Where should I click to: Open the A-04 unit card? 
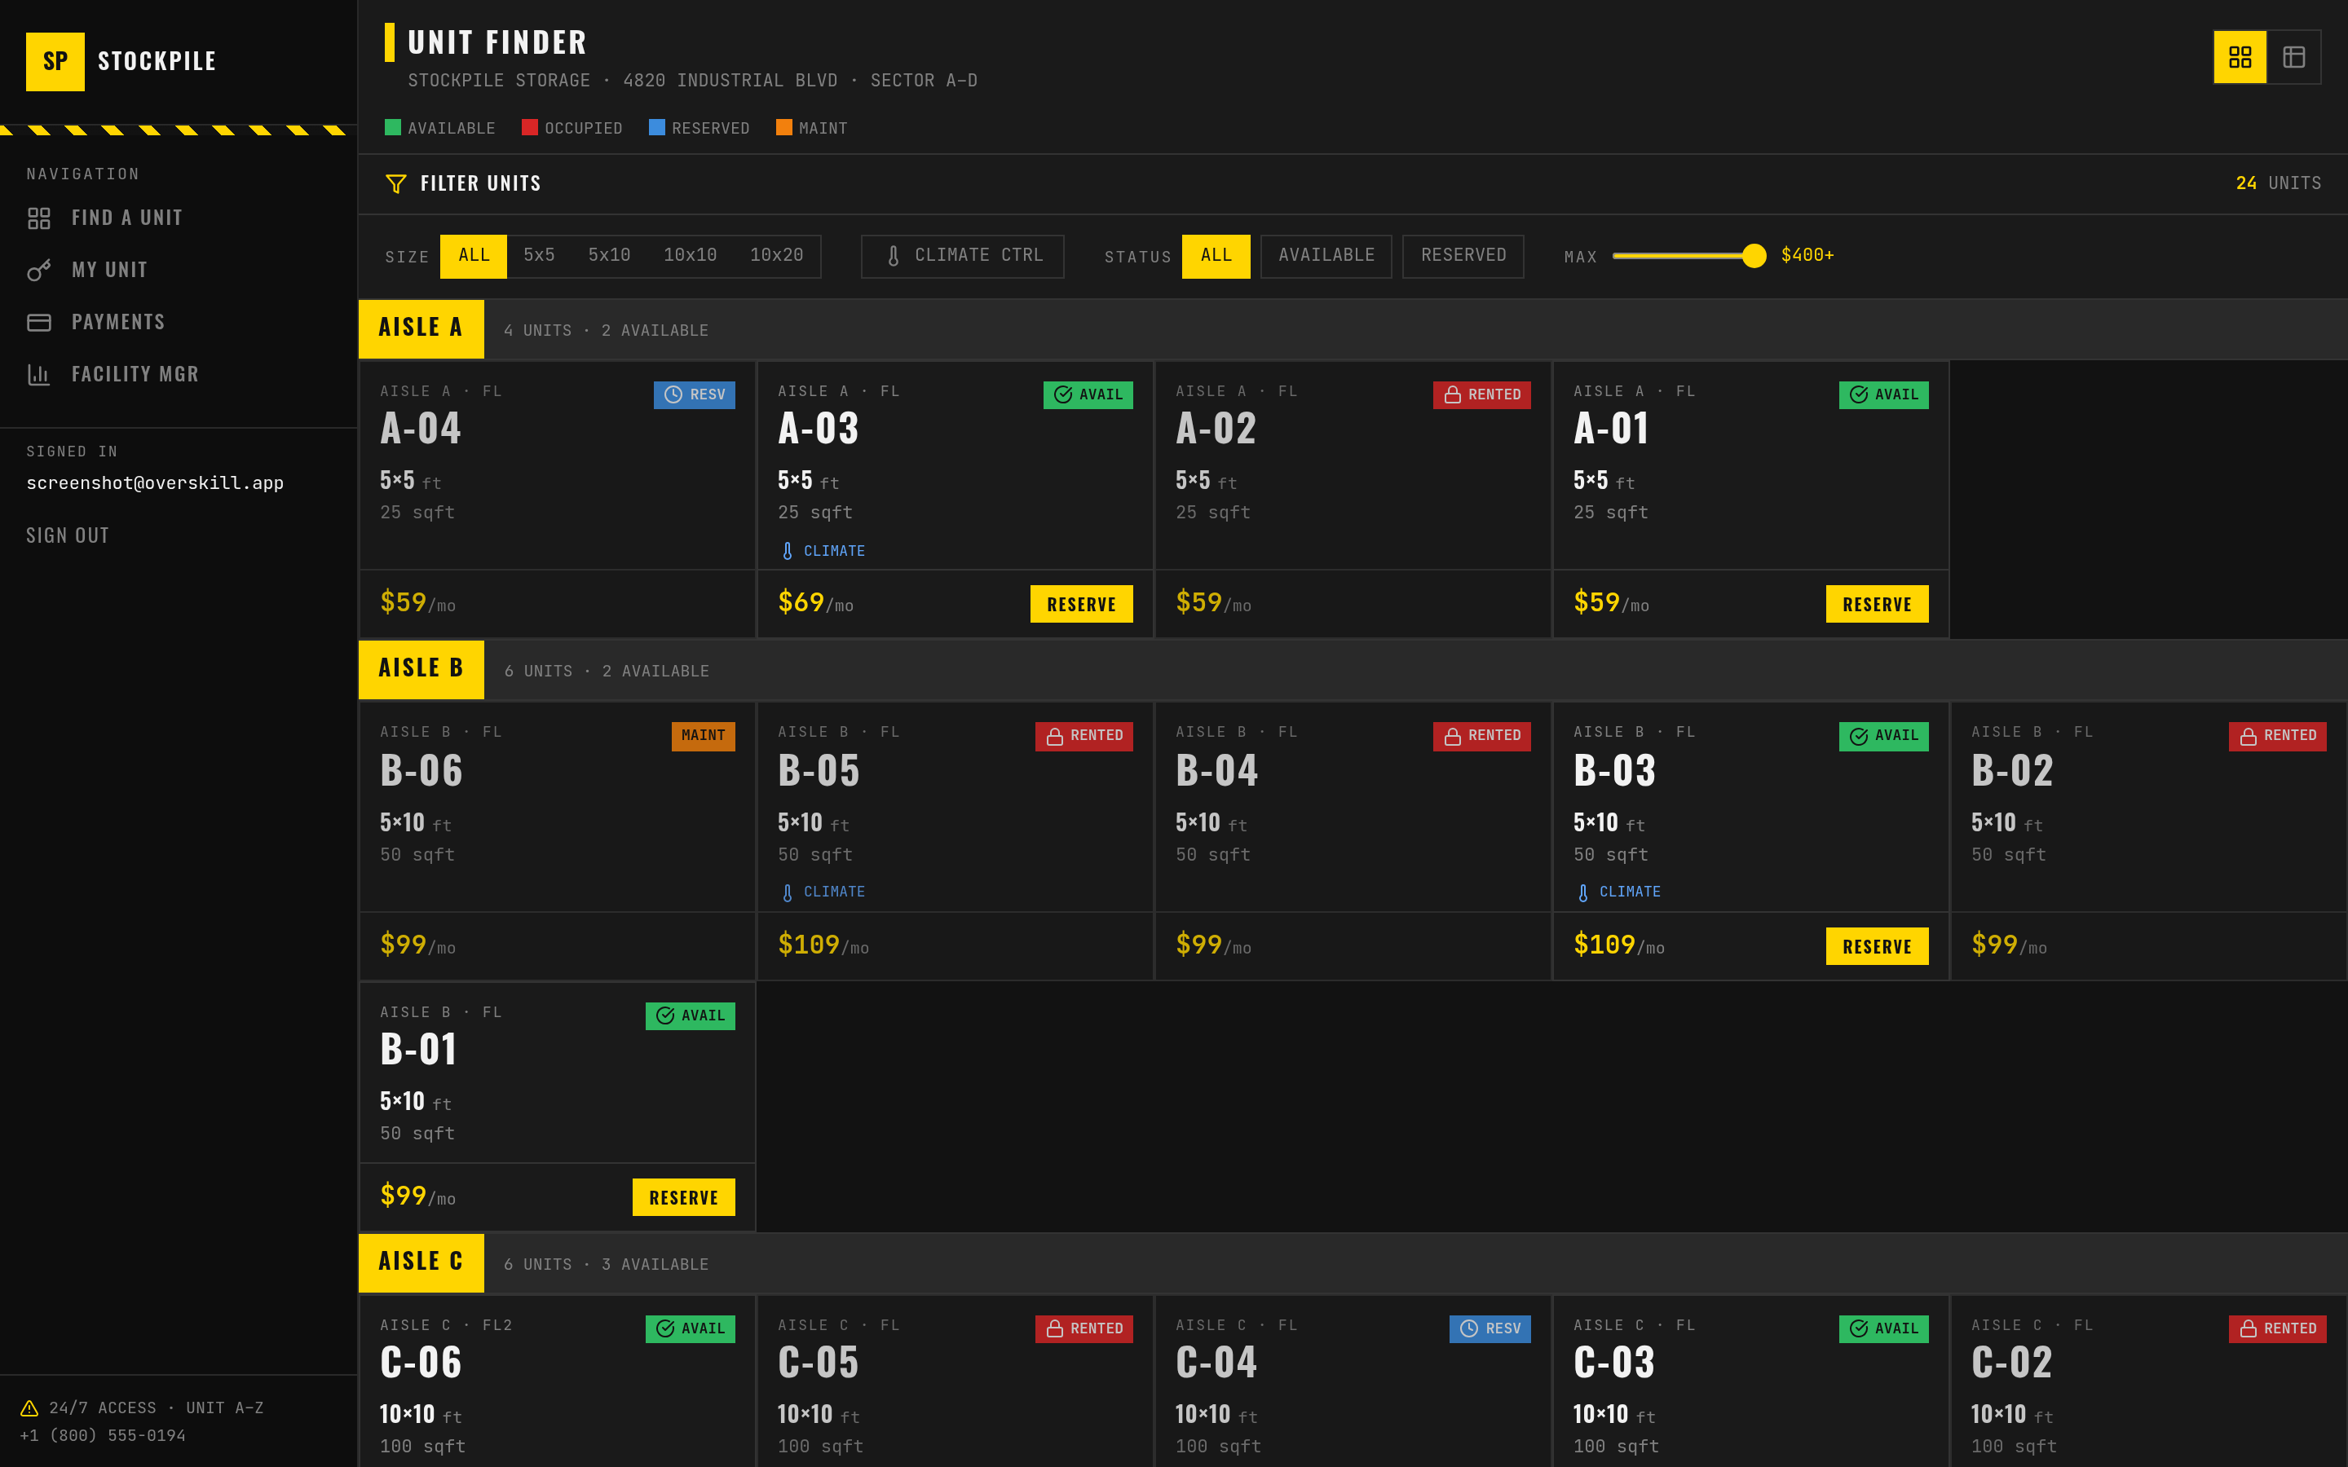tap(557, 500)
